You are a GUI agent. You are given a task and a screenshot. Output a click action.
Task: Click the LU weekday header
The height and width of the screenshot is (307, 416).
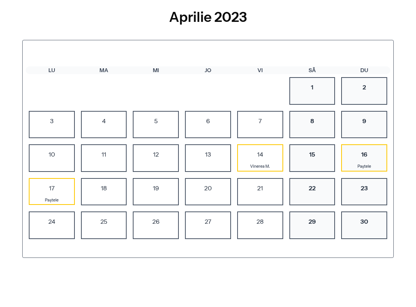[52, 70]
